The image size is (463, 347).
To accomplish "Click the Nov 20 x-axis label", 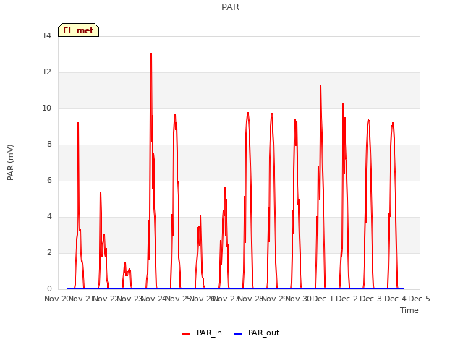I will [56, 299].
